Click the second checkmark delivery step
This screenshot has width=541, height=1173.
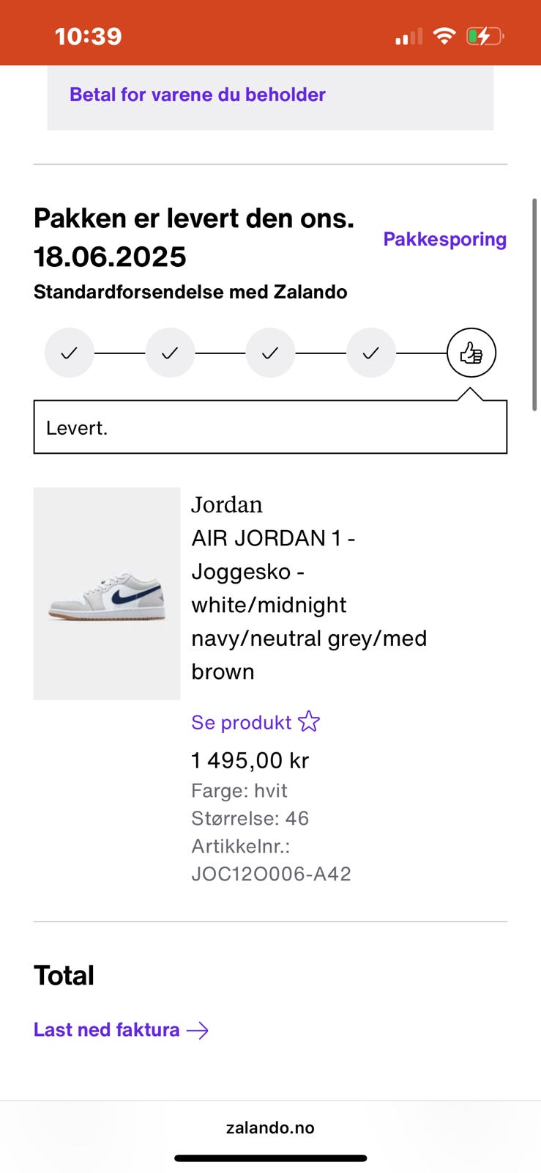point(170,353)
